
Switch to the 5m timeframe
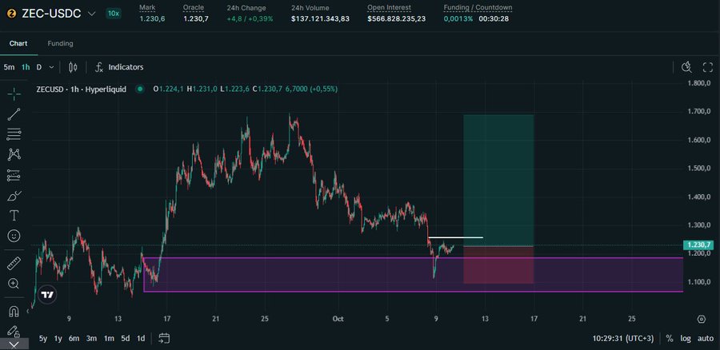click(9, 67)
